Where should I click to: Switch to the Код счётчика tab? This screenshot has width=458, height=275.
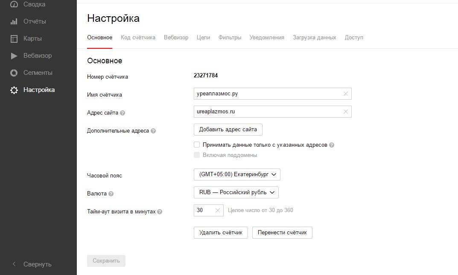tap(138, 38)
